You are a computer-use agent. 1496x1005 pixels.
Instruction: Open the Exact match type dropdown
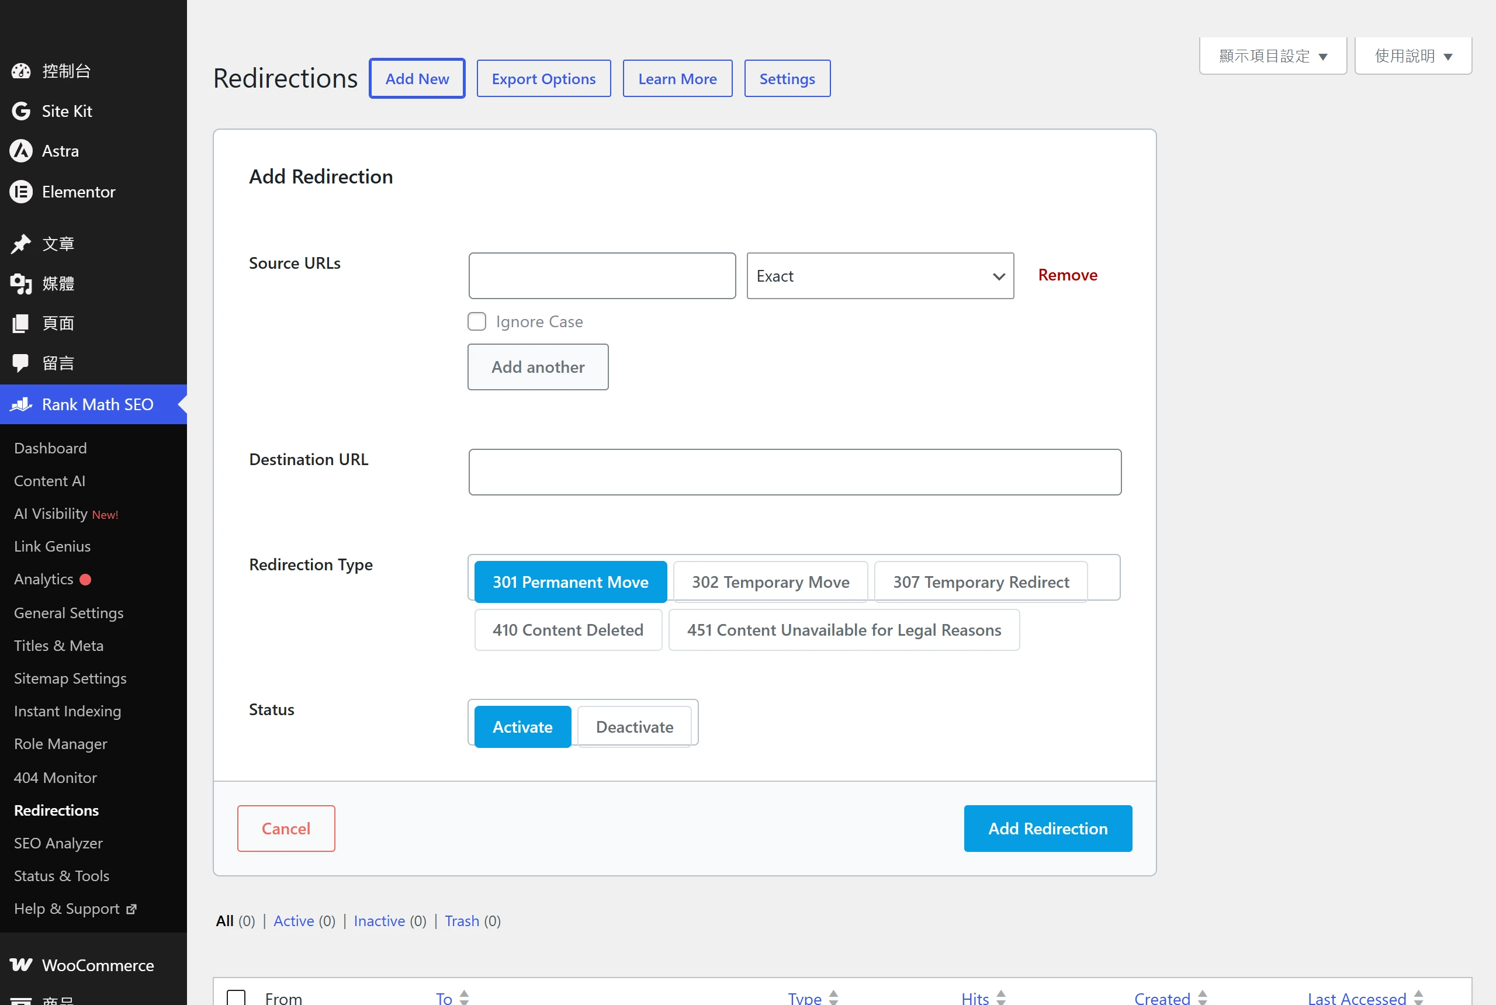[880, 276]
